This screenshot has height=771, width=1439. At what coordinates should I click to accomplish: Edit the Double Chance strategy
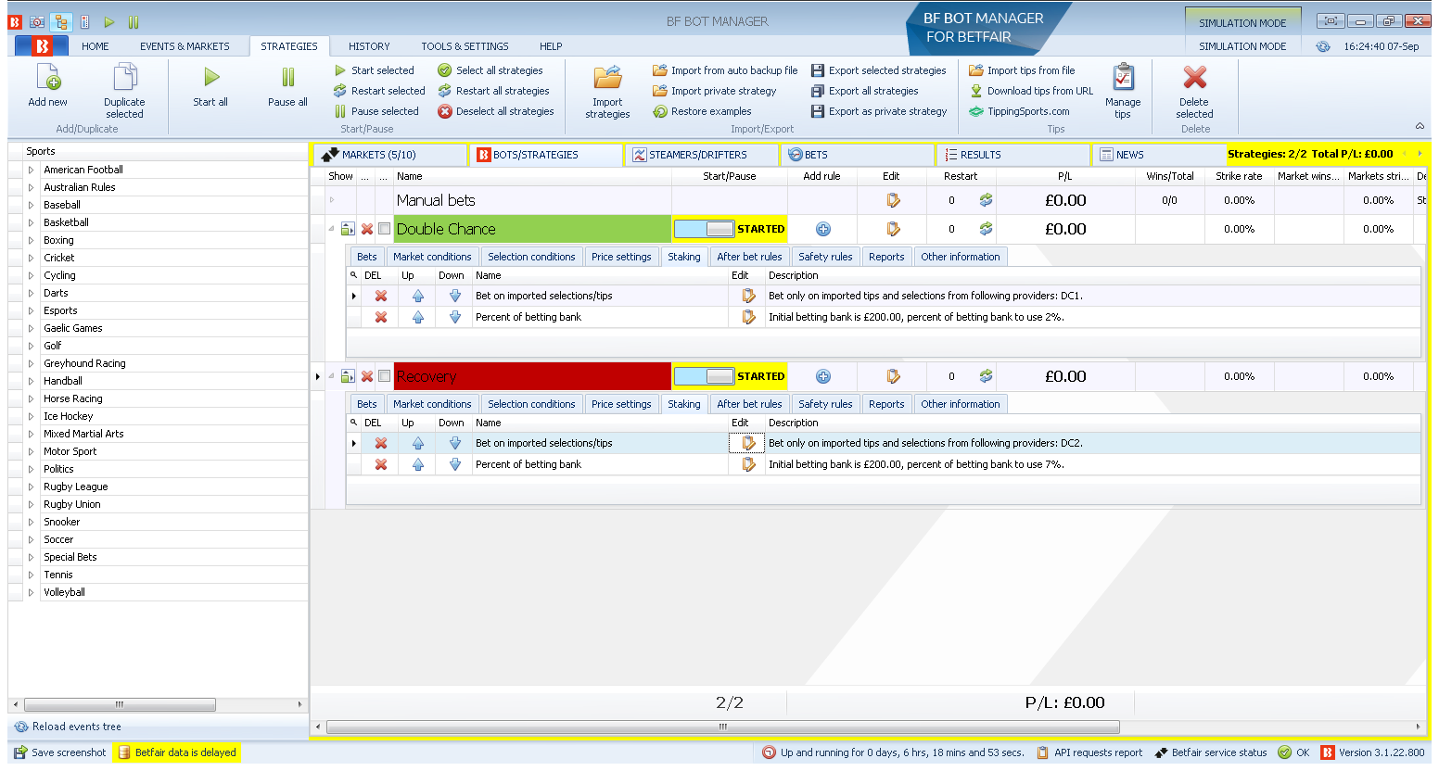point(893,229)
